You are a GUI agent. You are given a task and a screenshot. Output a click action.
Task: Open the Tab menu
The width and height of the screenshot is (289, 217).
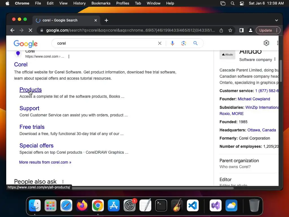click(x=138, y=3)
